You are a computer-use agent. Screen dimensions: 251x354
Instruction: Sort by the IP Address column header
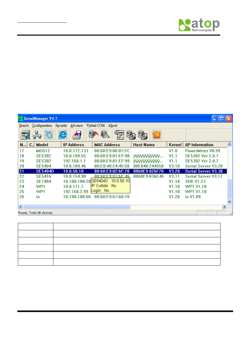click(x=77, y=145)
